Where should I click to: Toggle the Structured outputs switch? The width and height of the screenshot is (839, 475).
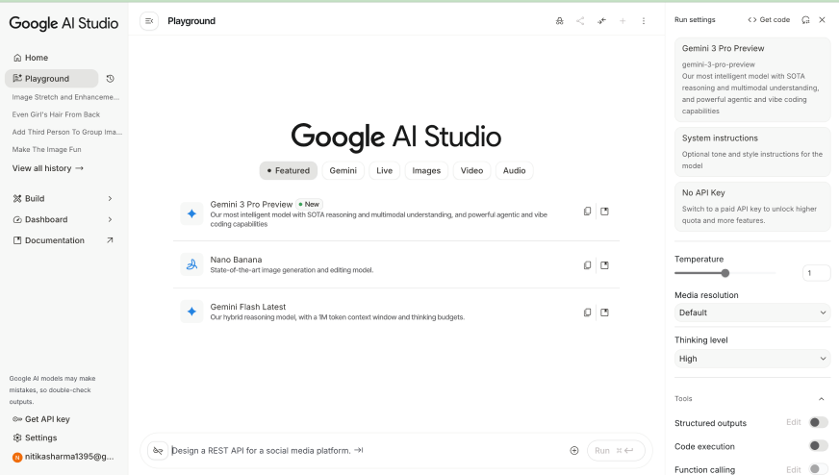(x=818, y=422)
